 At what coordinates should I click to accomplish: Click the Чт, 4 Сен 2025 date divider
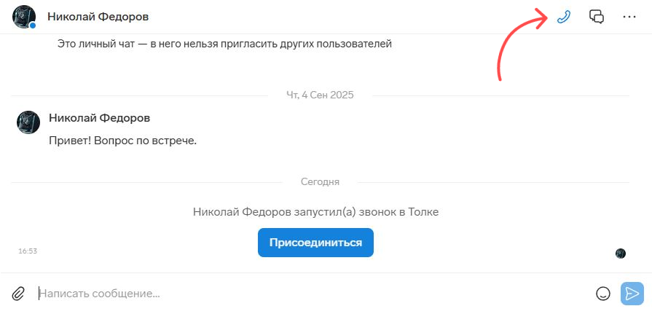click(321, 95)
